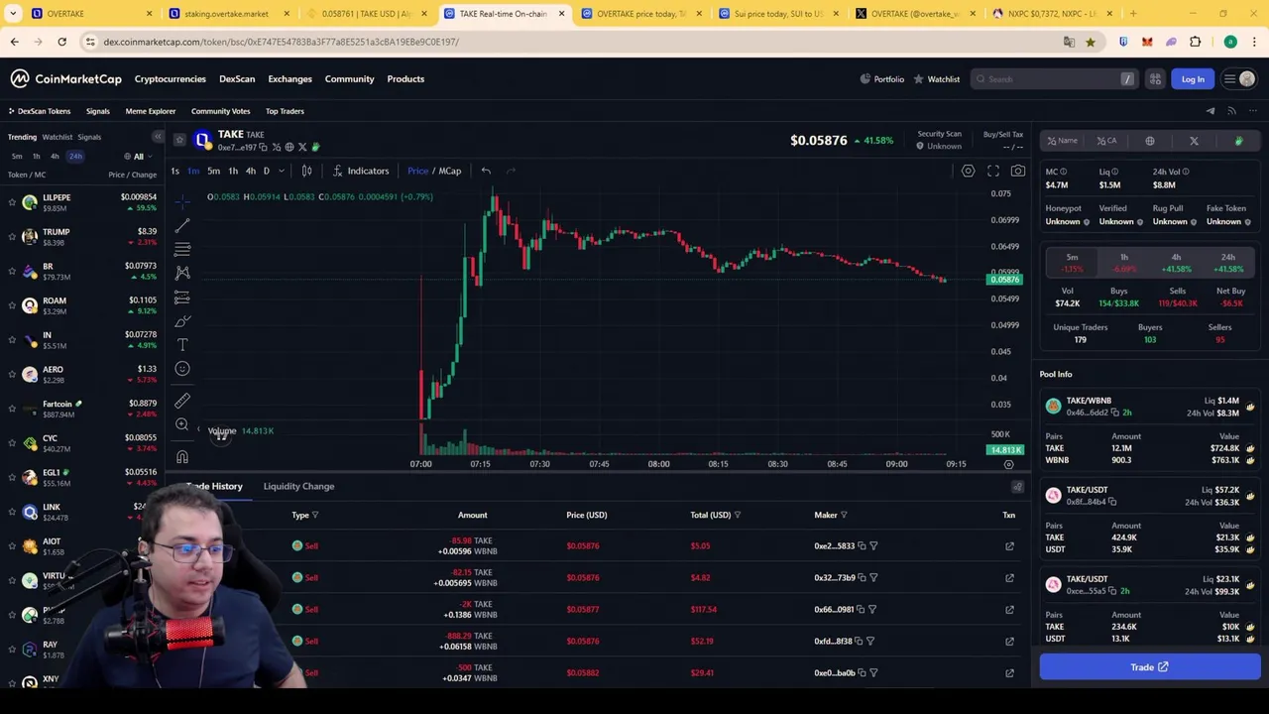Switch to Watchlist tab in sidebar
This screenshot has width=1269, height=714.
[x=57, y=137]
